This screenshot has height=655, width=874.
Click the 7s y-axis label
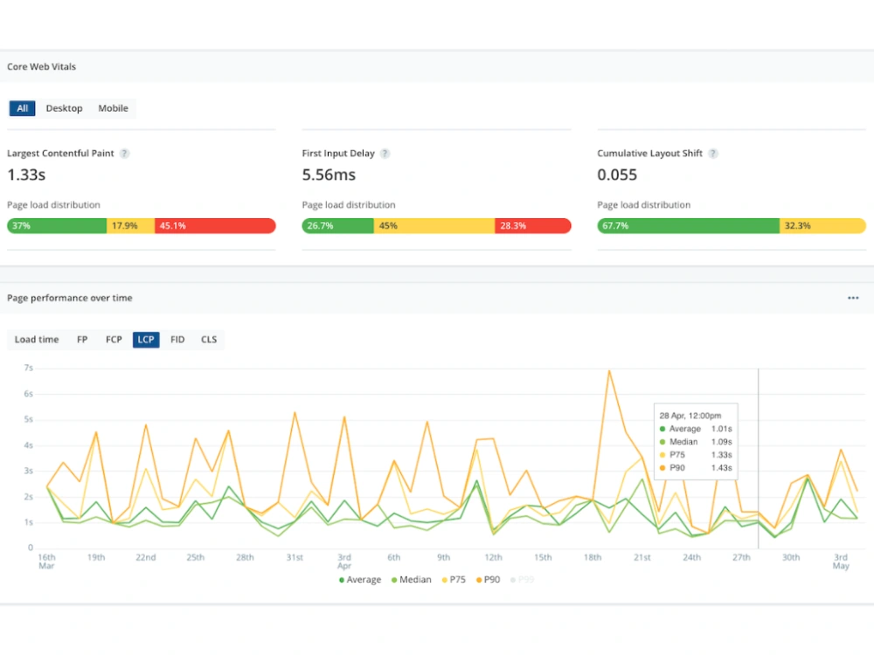(x=29, y=369)
